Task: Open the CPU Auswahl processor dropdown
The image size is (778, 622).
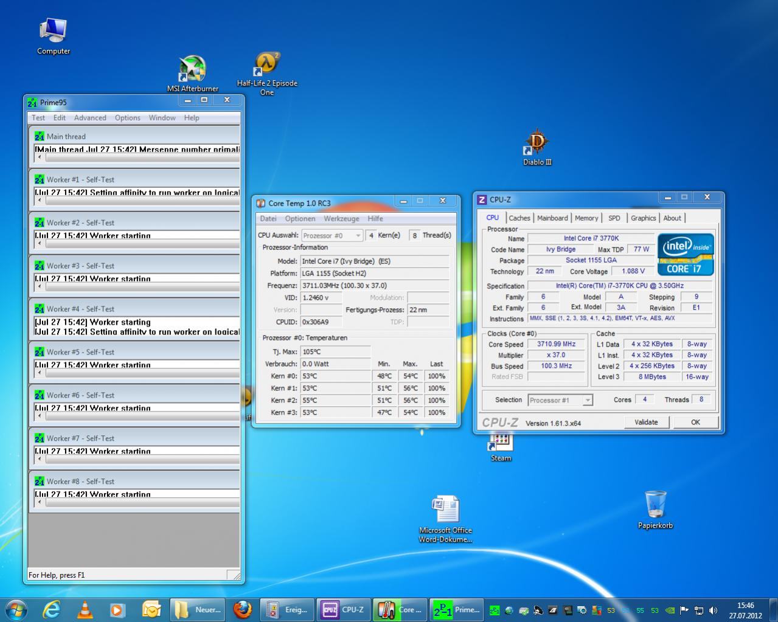Action: click(x=332, y=235)
